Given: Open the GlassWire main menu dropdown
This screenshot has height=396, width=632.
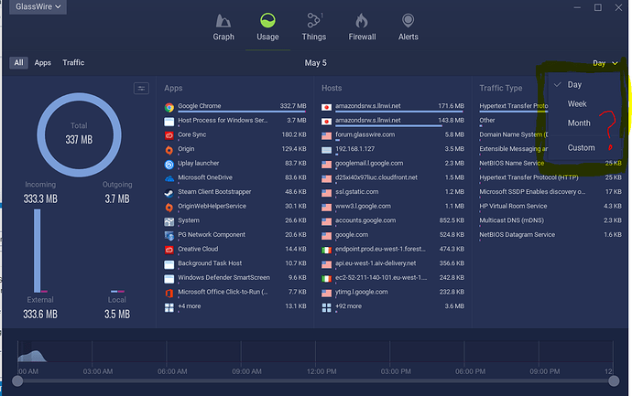Looking at the screenshot, I should point(35,7).
